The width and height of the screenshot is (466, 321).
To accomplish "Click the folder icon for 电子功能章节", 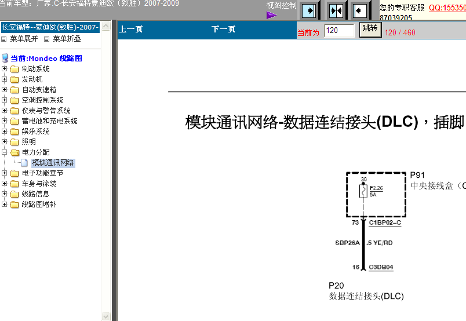I will point(14,173).
